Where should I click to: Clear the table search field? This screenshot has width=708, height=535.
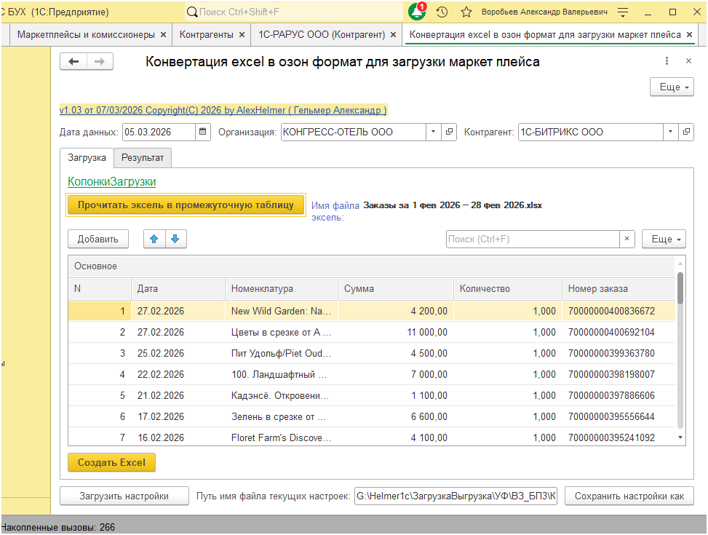(627, 239)
